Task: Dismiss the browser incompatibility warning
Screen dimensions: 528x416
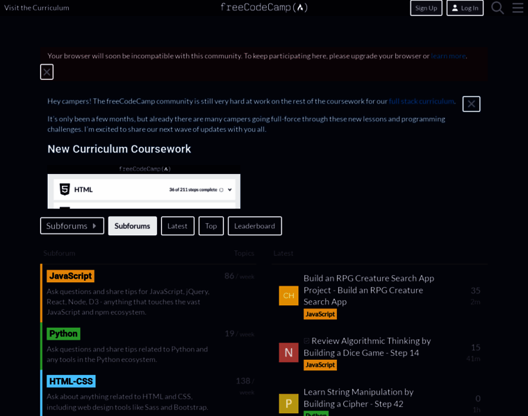Action: click(47, 72)
